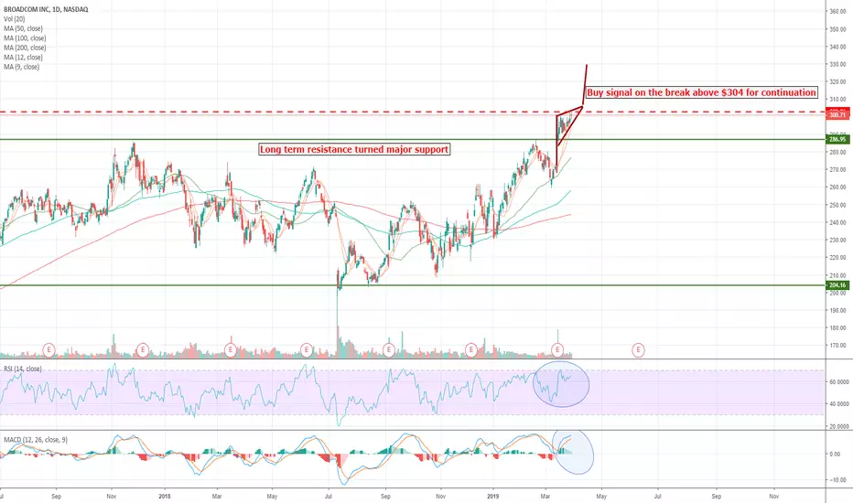Click the 0.00 MACD scale value
Viewport: 853px width, 503px height.
click(836, 454)
